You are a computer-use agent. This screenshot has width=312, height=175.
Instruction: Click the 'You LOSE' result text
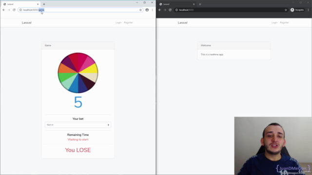78,150
